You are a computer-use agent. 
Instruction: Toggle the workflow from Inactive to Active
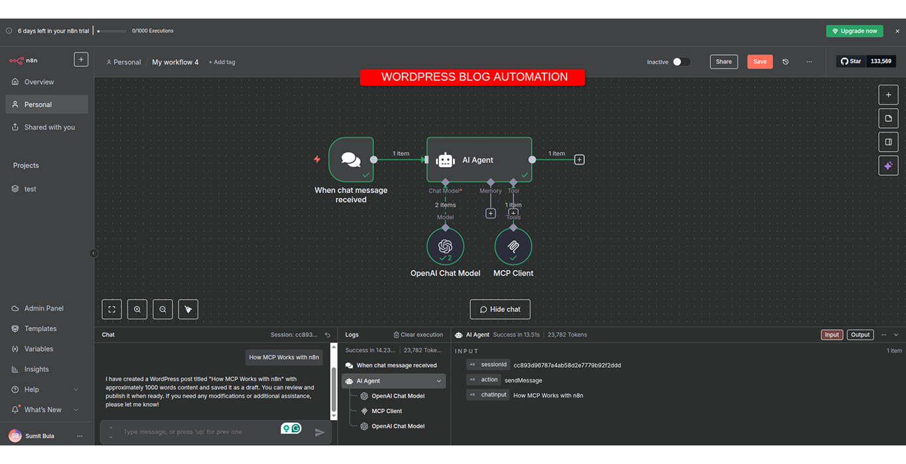682,61
